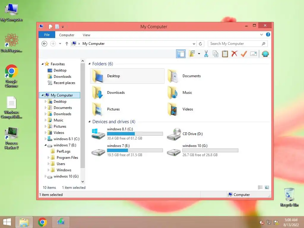Screen dimensions: 304x228
Task: Collapse the Folders (6) group
Action: tap(89, 64)
